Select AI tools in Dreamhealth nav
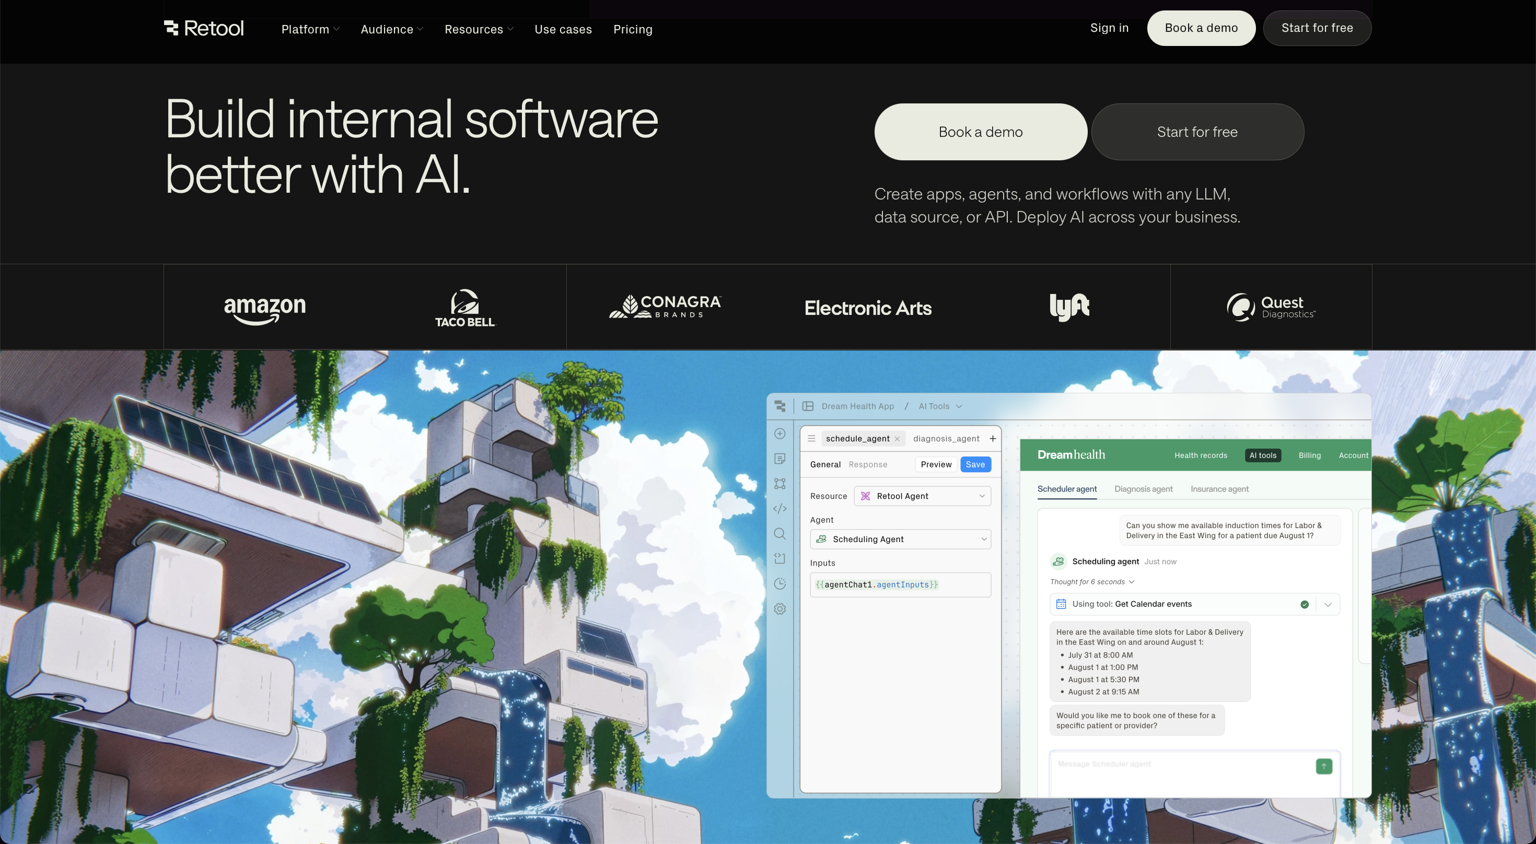 pyautogui.click(x=1263, y=455)
